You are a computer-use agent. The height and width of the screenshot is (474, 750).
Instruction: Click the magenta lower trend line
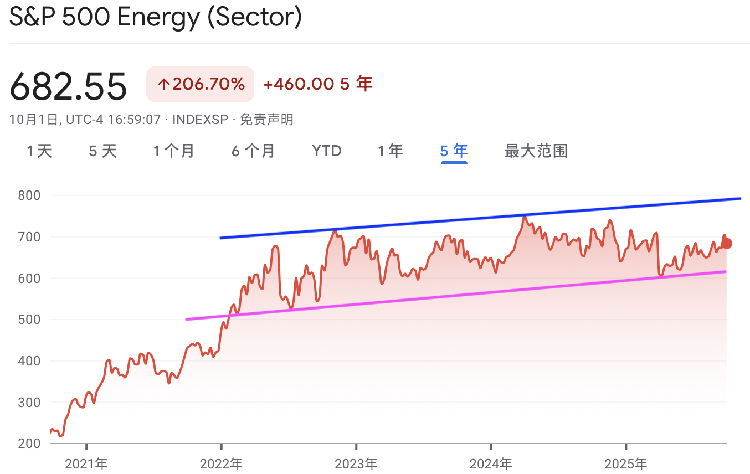[455, 295]
